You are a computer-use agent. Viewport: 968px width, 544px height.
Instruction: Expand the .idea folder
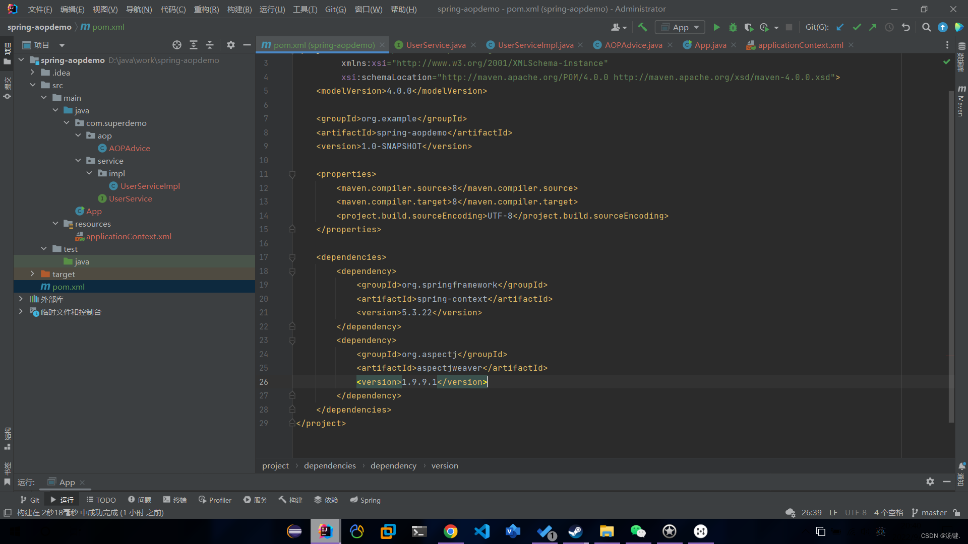coord(33,73)
